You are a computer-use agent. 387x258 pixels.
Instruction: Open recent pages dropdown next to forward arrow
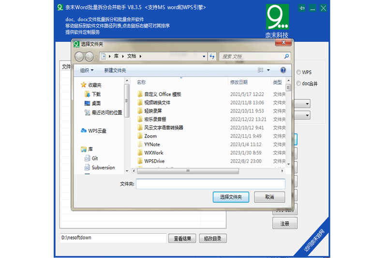click(x=96, y=57)
